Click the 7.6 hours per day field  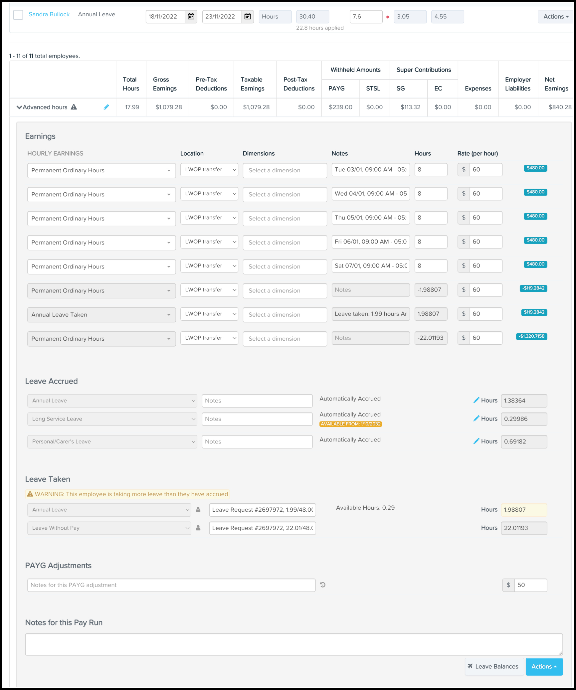366,17
